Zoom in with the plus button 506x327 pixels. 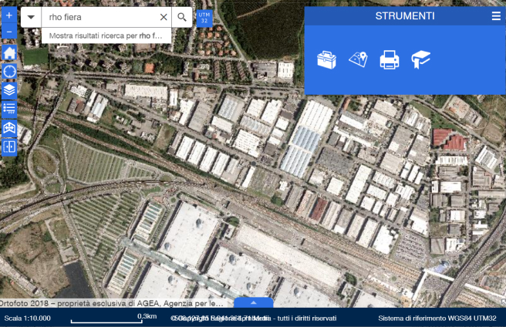tap(9, 15)
